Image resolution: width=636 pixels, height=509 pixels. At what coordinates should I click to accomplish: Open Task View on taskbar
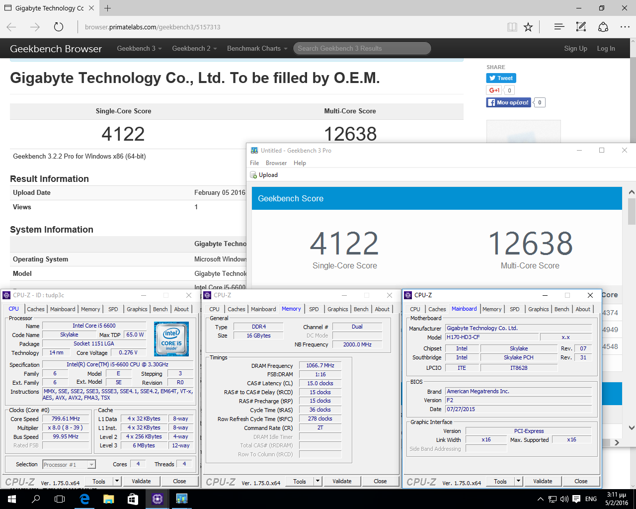(60, 499)
